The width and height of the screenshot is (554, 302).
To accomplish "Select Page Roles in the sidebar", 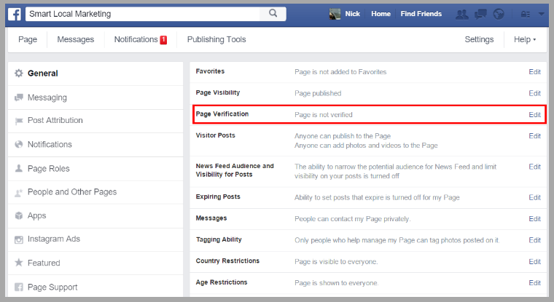I will 48,168.
